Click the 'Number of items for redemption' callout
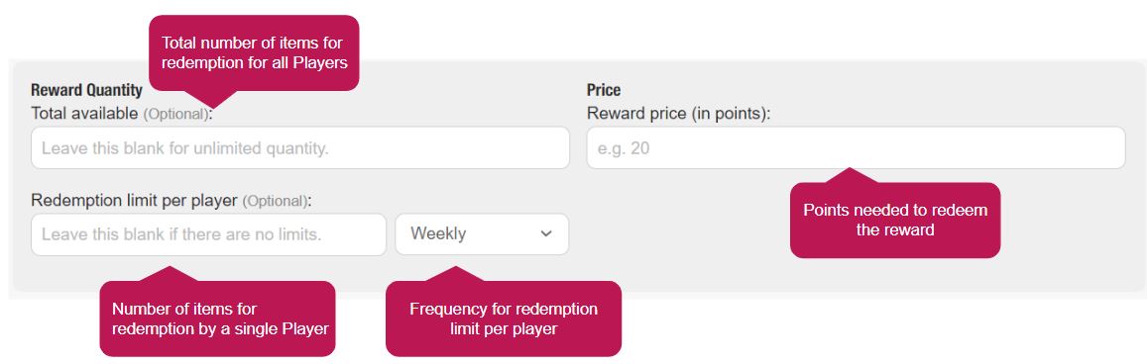This screenshot has width=1147, height=364. 217,318
